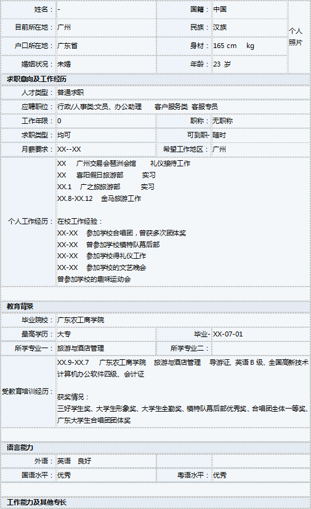311x509 pixels.
Task: Click the 毕业院校 value 广东农工商学院
Action: (x=81, y=320)
